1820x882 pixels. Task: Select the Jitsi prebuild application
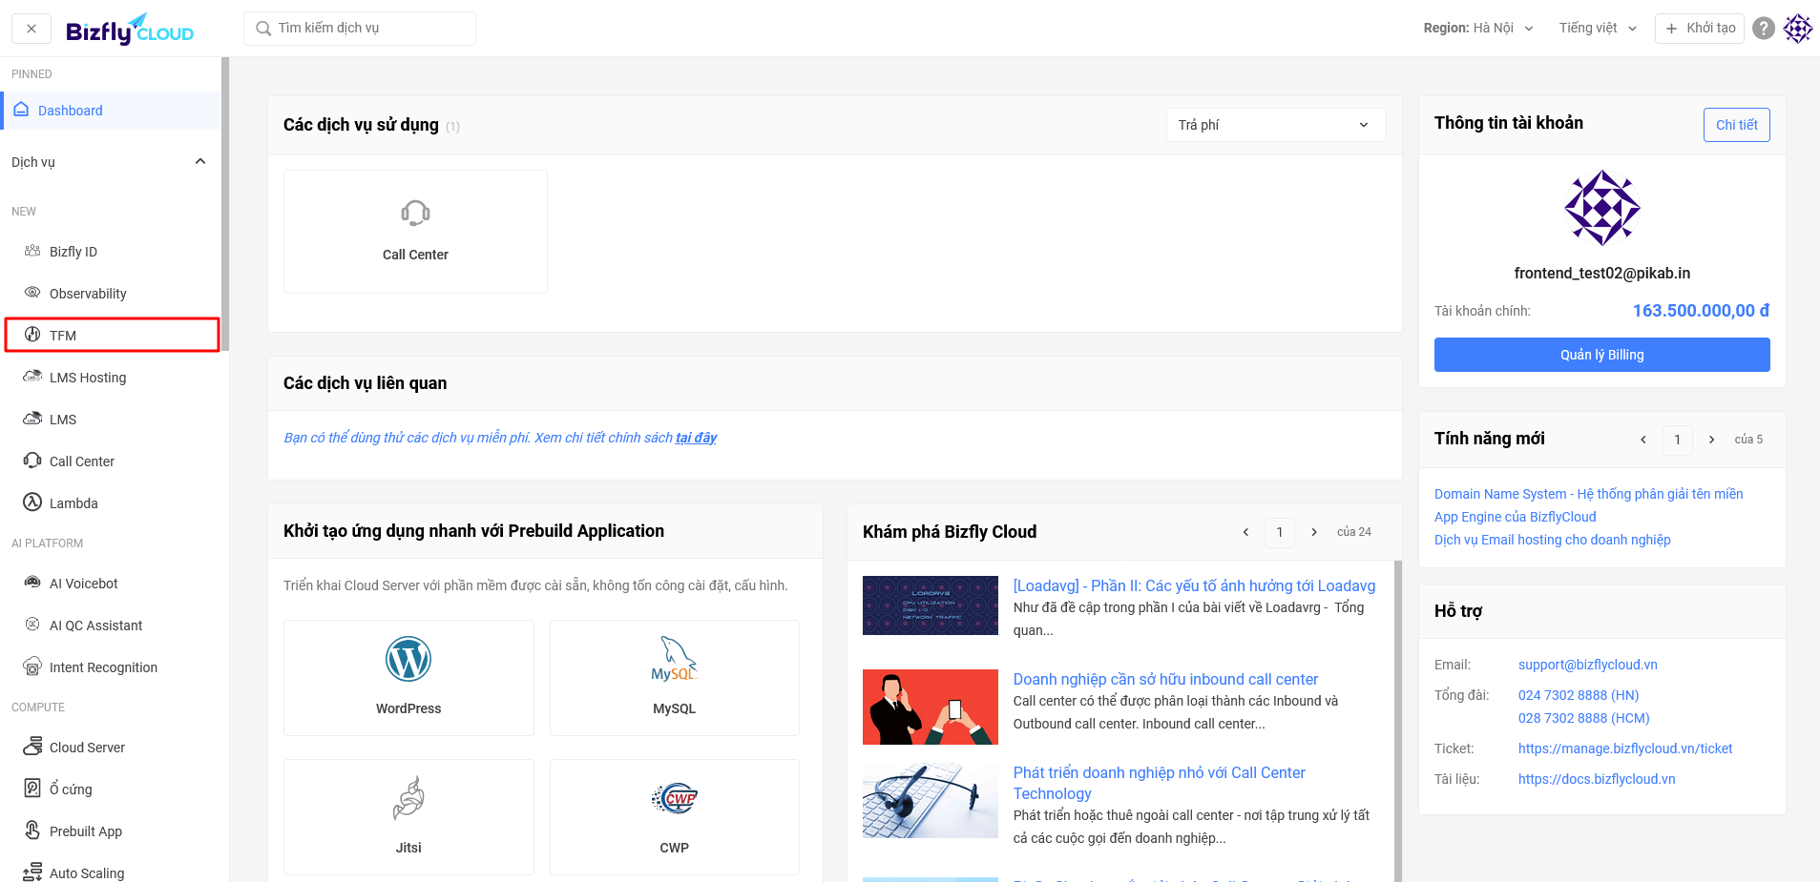point(408,817)
